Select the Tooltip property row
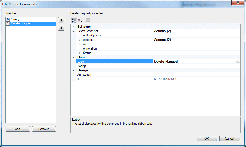Image resolution: width=246 pixels, height=147 pixels. [x=115, y=66]
